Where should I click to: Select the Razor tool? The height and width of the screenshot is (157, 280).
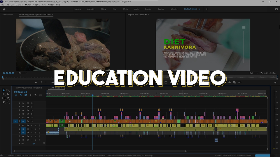coord(8,94)
